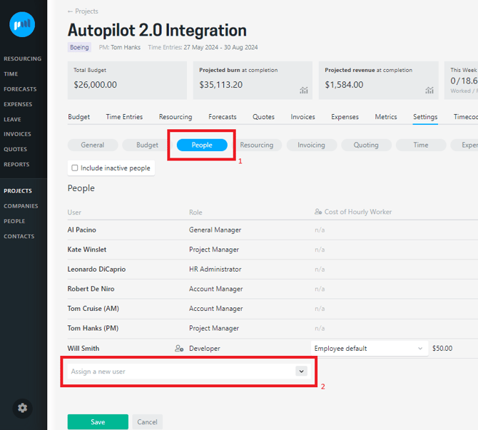Open the Metrics tab
The image size is (478, 430).
coord(386,117)
